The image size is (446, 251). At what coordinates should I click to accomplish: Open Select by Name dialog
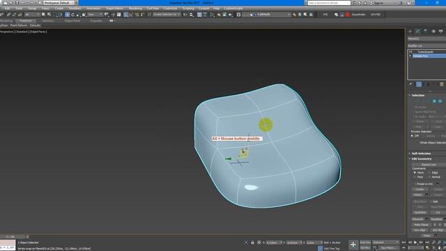click(x=49, y=15)
